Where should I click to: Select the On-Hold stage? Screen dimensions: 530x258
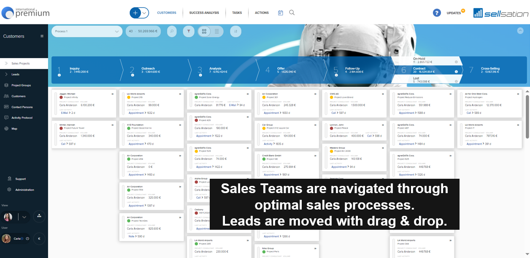[427, 61]
